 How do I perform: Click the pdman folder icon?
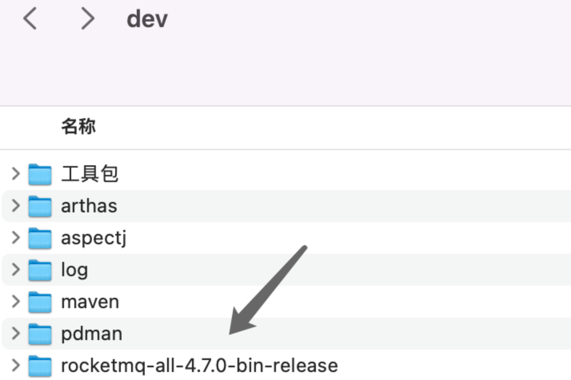click(40, 334)
